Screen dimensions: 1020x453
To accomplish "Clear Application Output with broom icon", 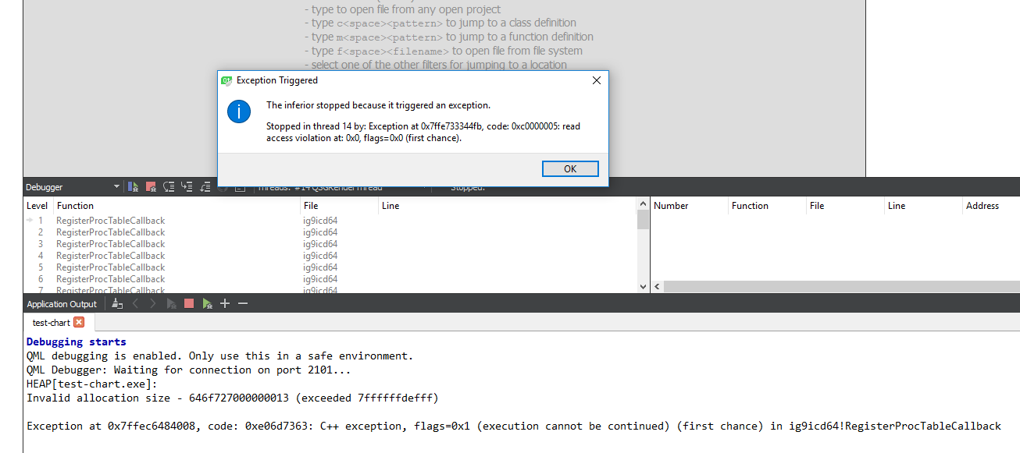I will 117,304.
